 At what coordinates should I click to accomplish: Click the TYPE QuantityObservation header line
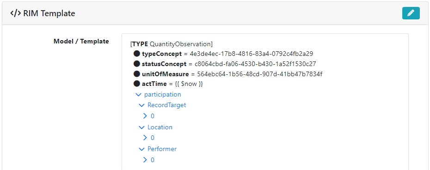(172, 44)
